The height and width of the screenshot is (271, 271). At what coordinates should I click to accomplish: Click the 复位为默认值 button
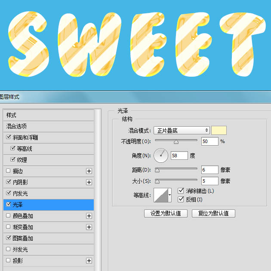click(x=213, y=213)
